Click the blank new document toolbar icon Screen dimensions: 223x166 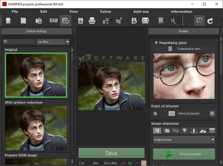(x=8, y=21)
